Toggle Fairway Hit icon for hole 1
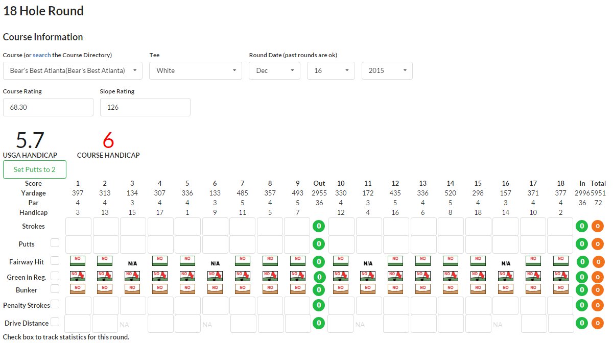Screen dimensions: 613x343 pos(78,261)
